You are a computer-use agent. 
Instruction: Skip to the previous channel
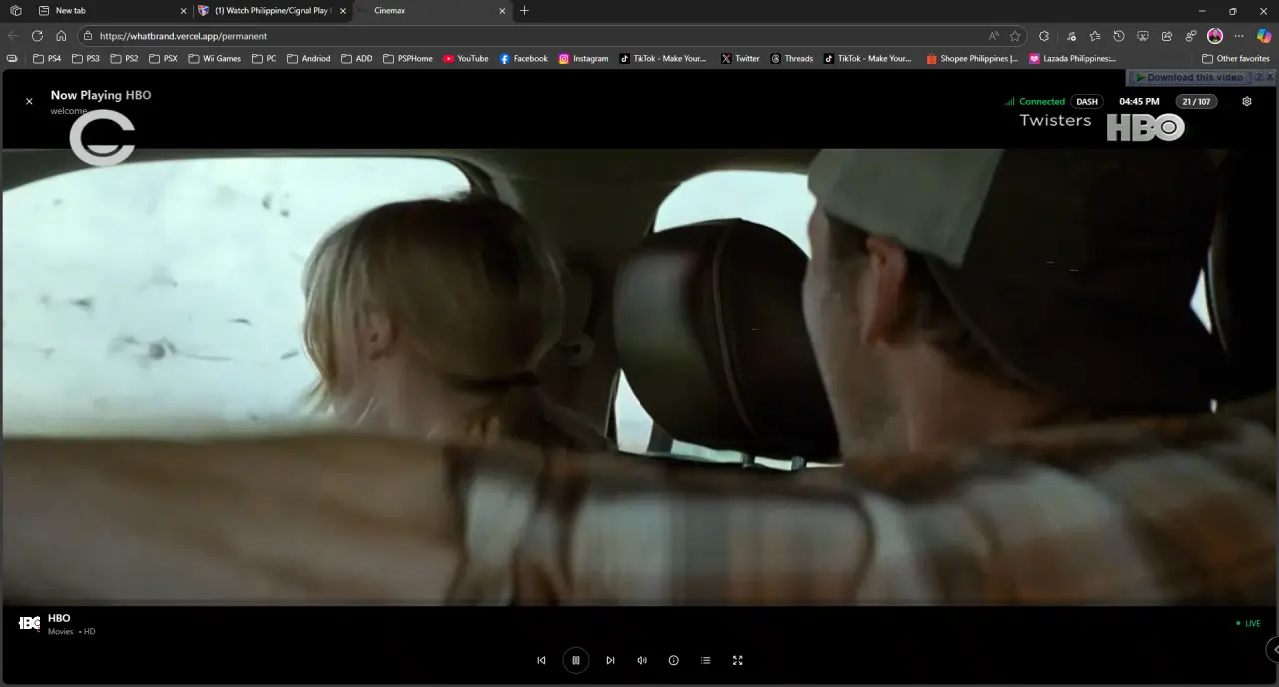pyautogui.click(x=541, y=660)
